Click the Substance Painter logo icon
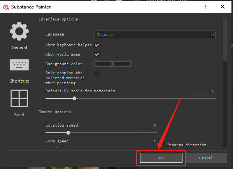This screenshot has height=169, width=233. [6, 7]
